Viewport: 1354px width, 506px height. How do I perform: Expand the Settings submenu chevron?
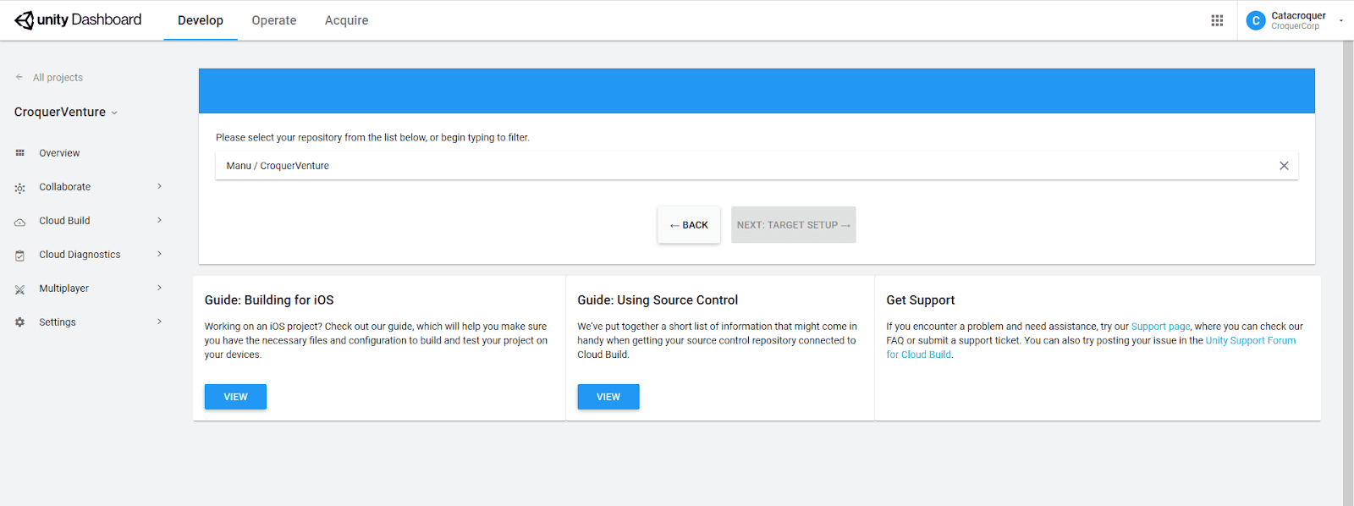coord(159,322)
